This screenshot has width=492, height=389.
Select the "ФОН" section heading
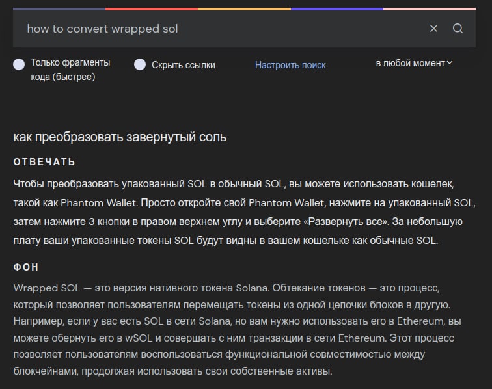[26, 267]
